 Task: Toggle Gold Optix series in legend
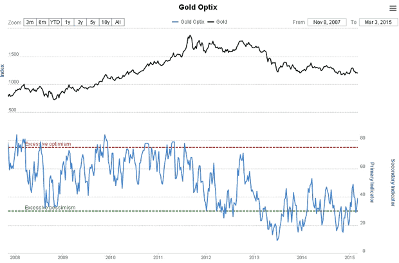[190, 22]
